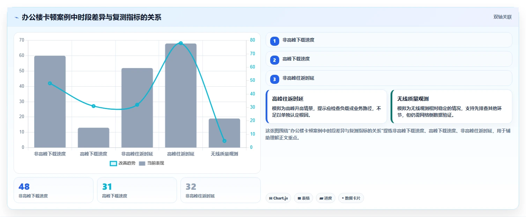The image size is (526, 217).
Task: Click the right-axis value 80
Action: coord(253,40)
